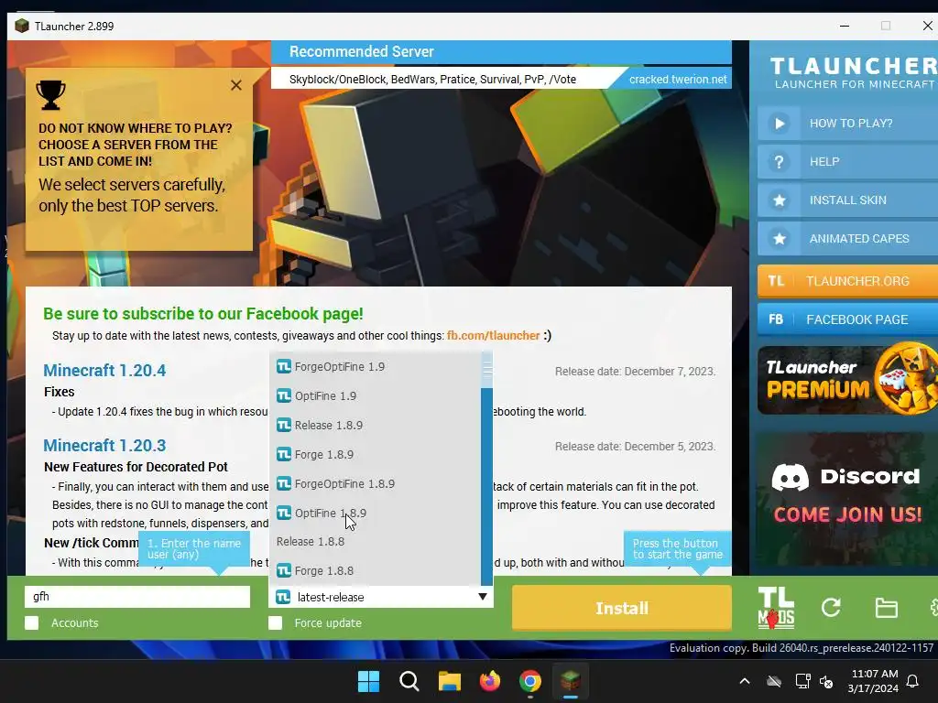Pick OptiFine 1.8.9 in version list
938x703 pixels.
tap(376, 513)
